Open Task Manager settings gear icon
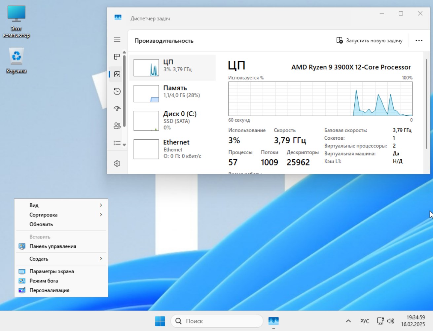 pyautogui.click(x=117, y=164)
